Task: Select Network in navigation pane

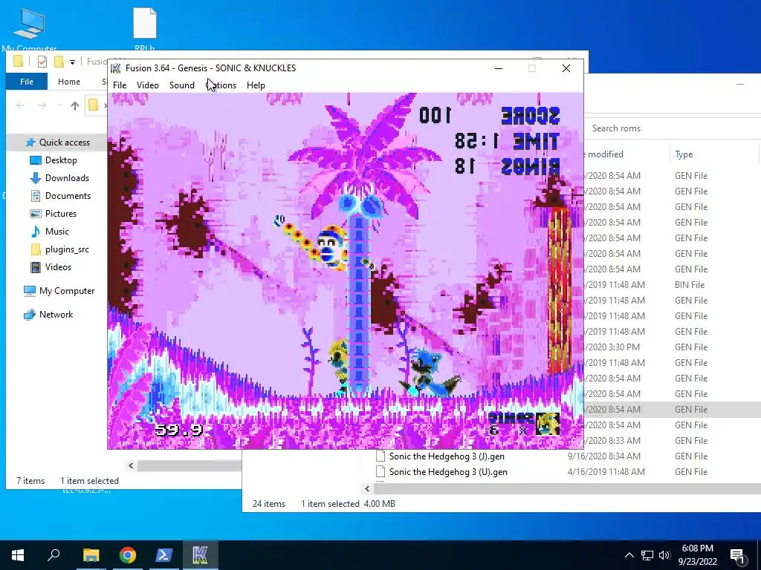Action: pos(56,315)
